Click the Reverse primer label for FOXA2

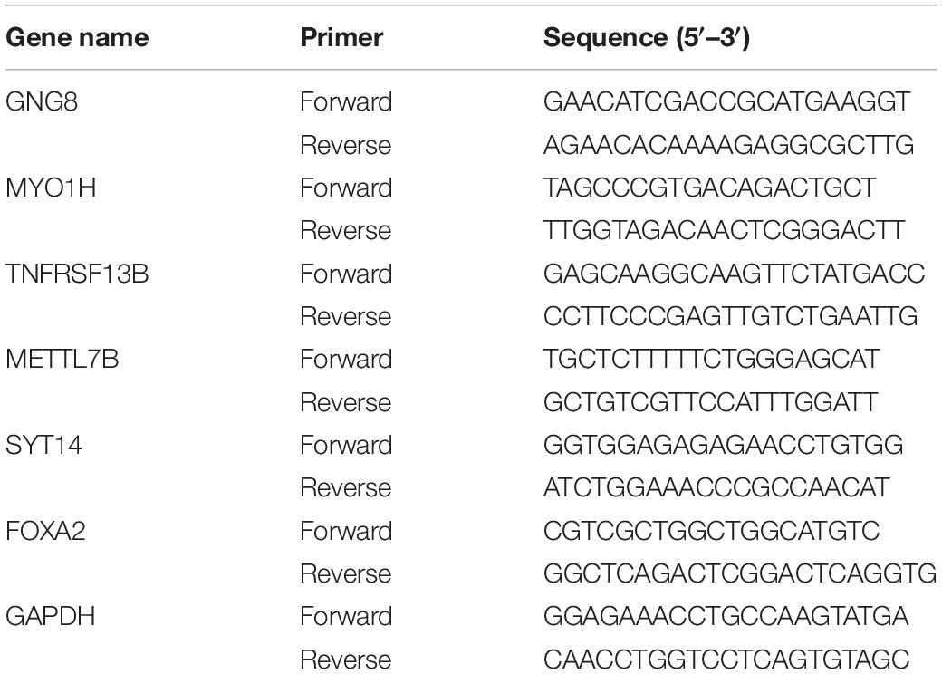pos(346,573)
